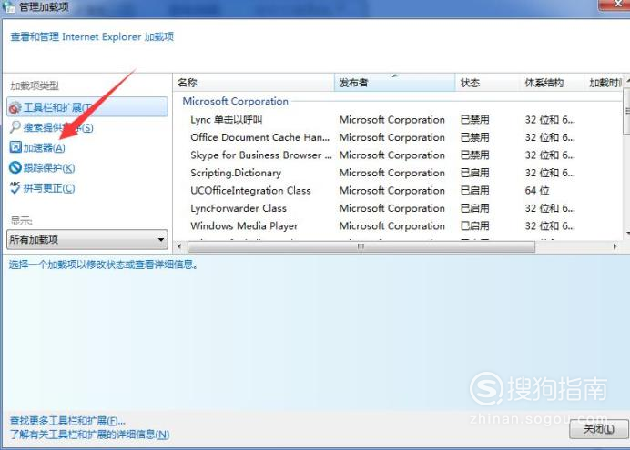Select the UCOfficeIntegration Class row
The height and width of the screenshot is (450, 630).
[x=250, y=191]
